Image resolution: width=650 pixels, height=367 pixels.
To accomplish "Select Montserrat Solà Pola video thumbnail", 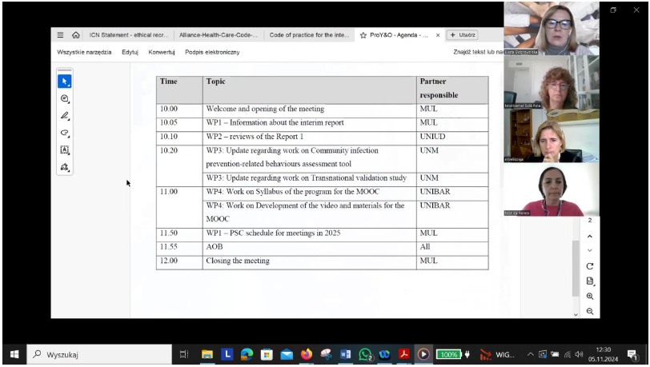I will (552, 82).
